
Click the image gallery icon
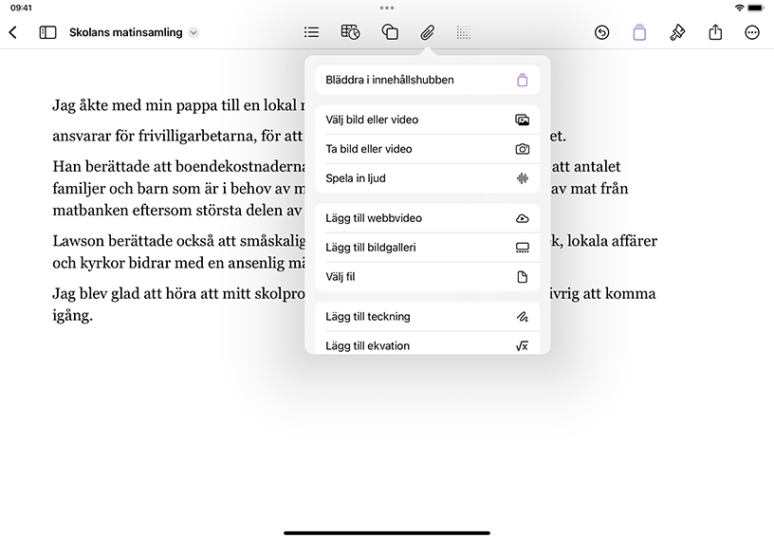coord(523,248)
